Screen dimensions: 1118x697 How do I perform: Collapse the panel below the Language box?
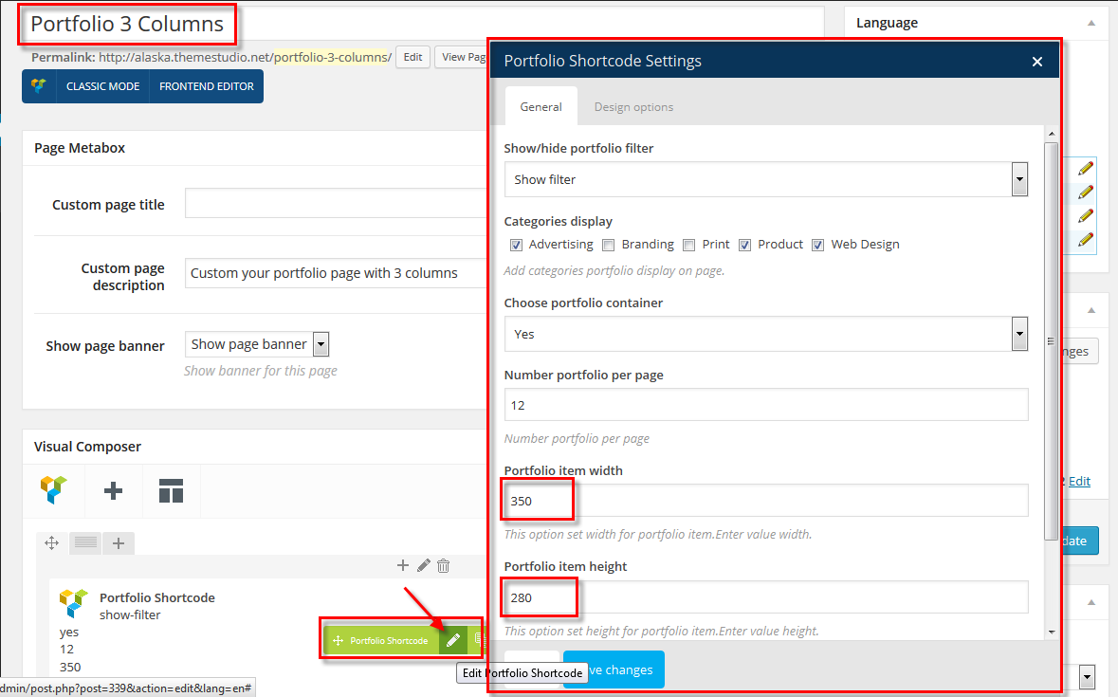click(1091, 310)
